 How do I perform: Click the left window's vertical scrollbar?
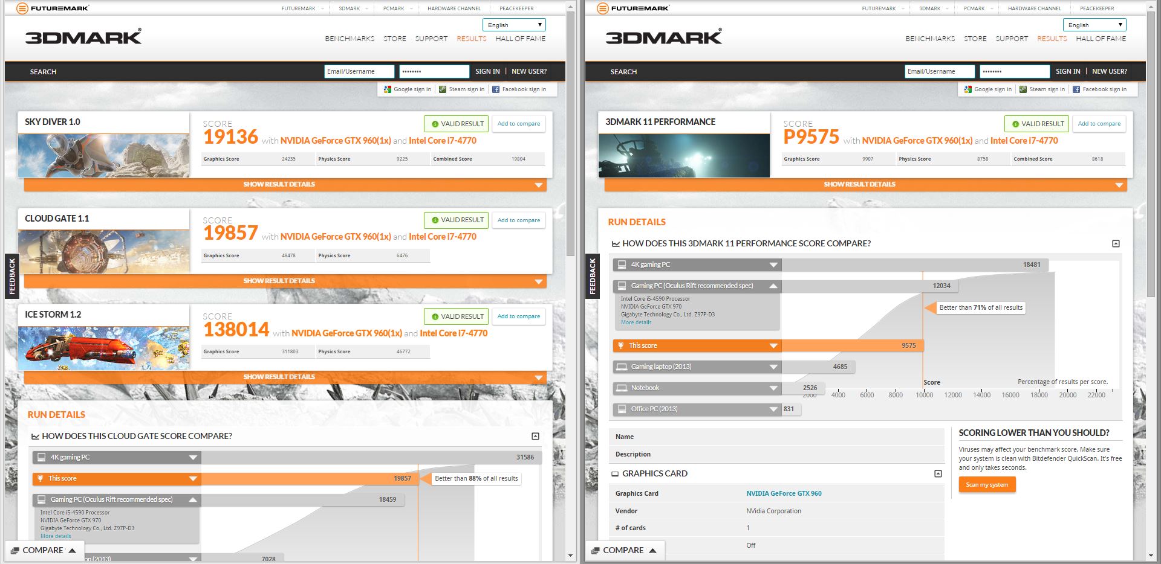coord(571,133)
